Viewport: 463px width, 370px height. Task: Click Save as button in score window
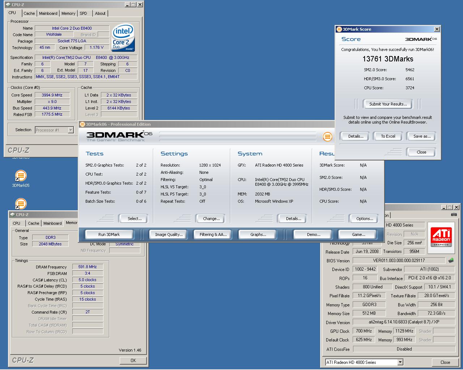422,136
